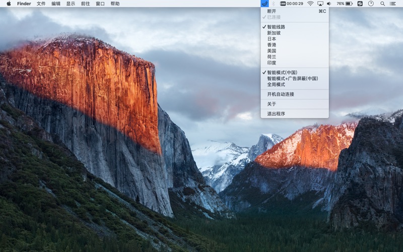This screenshot has width=403, height=252.
Task: Click 断开 to disconnect
Action: pos(272,11)
